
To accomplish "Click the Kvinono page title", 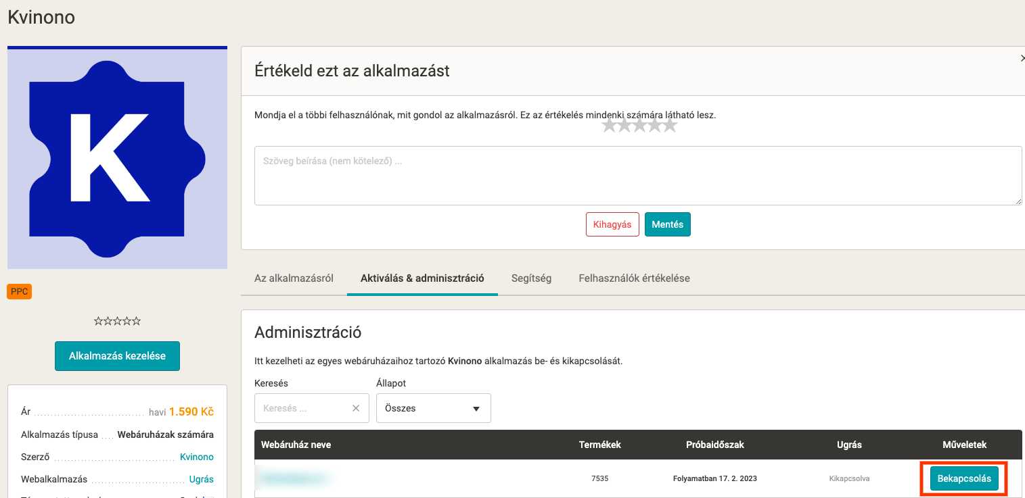I will tap(41, 17).
